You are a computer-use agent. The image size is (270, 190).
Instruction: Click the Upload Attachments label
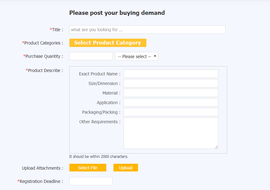[43, 168]
